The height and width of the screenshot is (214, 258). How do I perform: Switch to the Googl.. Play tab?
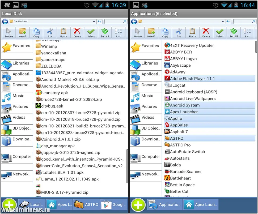pyautogui.click(x=114, y=204)
